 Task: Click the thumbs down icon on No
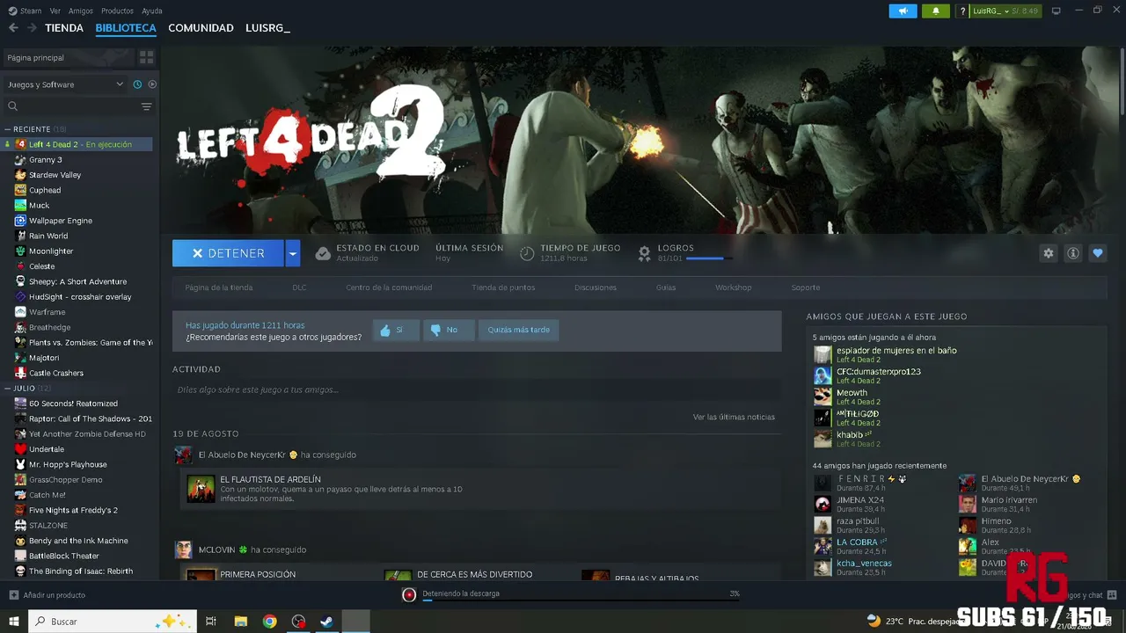pyautogui.click(x=435, y=331)
